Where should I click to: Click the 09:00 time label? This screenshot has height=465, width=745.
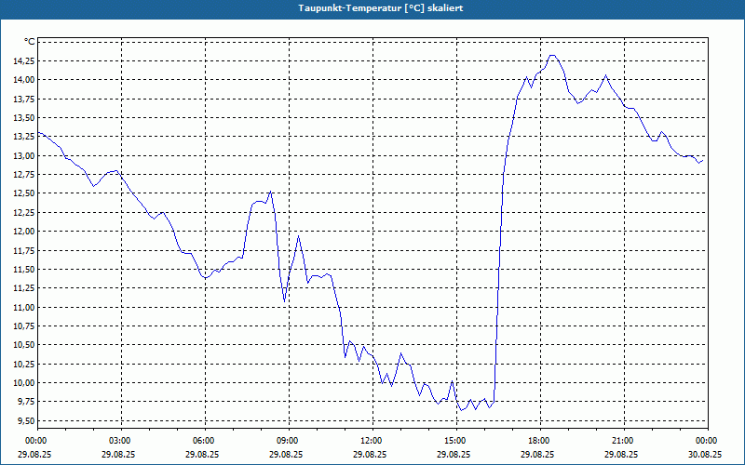[289, 441]
